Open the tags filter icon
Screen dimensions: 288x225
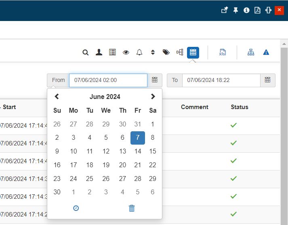tap(166, 53)
